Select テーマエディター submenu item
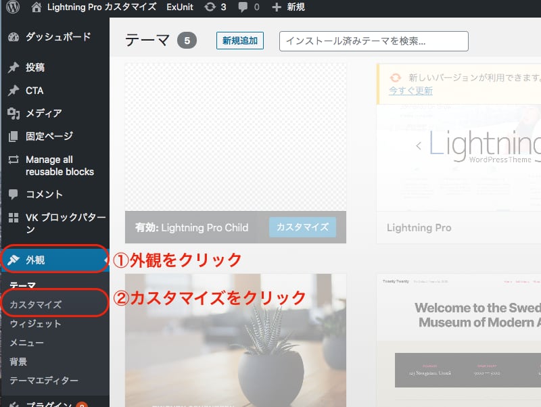Screen dimensions: 541x407 coord(44,381)
